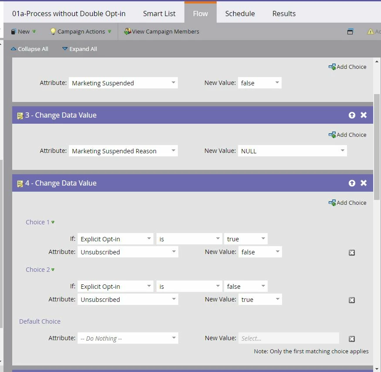Remove Choice 1 with its delete icon
381x372 pixels.
352,253
